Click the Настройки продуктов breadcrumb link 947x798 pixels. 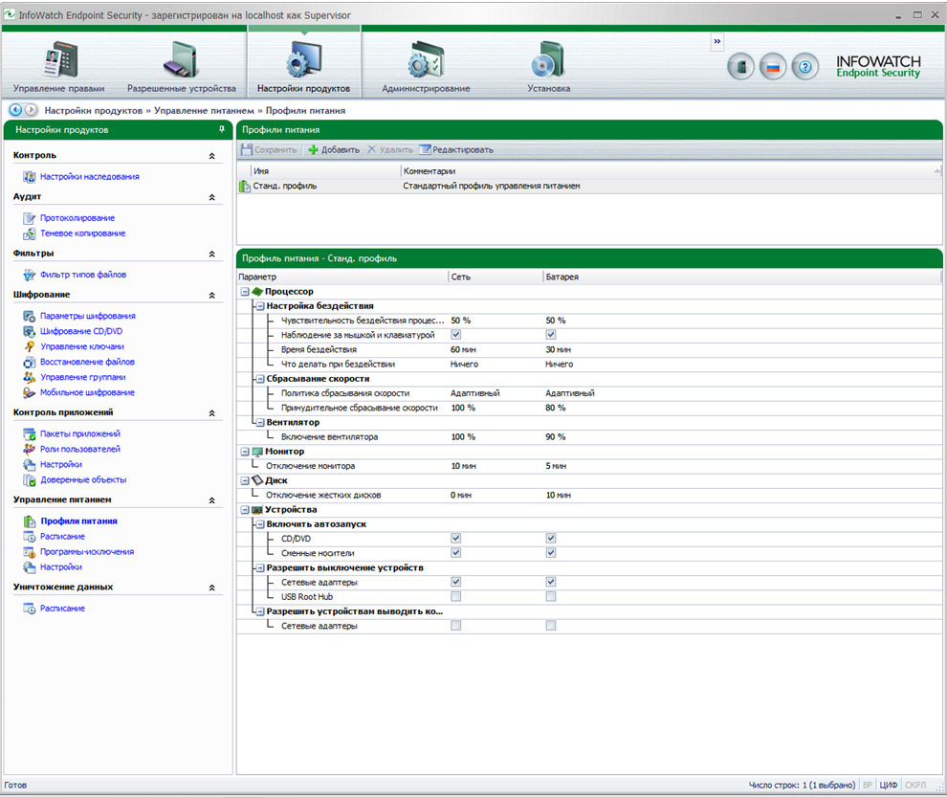click(x=94, y=111)
